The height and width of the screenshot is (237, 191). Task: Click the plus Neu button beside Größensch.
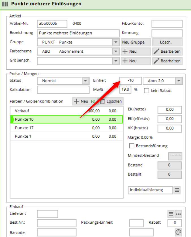pos(136,61)
